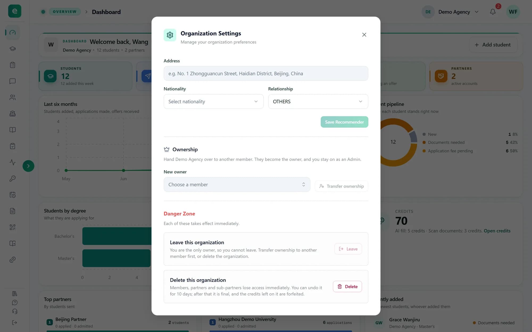Image resolution: width=532 pixels, height=332 pixels.
Task: Click the logout icon in sidebar
Action: tap(15, 322)
